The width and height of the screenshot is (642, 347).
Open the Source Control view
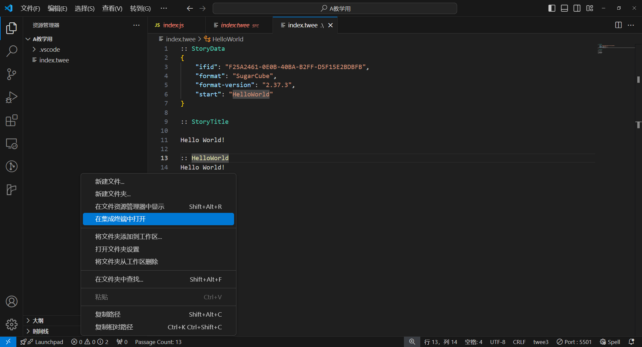coord(11,74)
